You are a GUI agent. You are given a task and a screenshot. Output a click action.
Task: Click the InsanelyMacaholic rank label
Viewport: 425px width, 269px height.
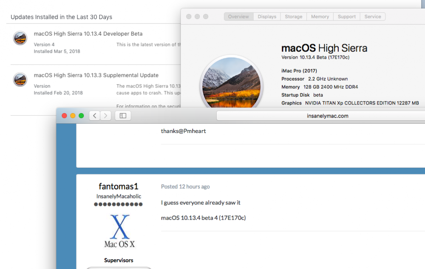tap(119, 196)
